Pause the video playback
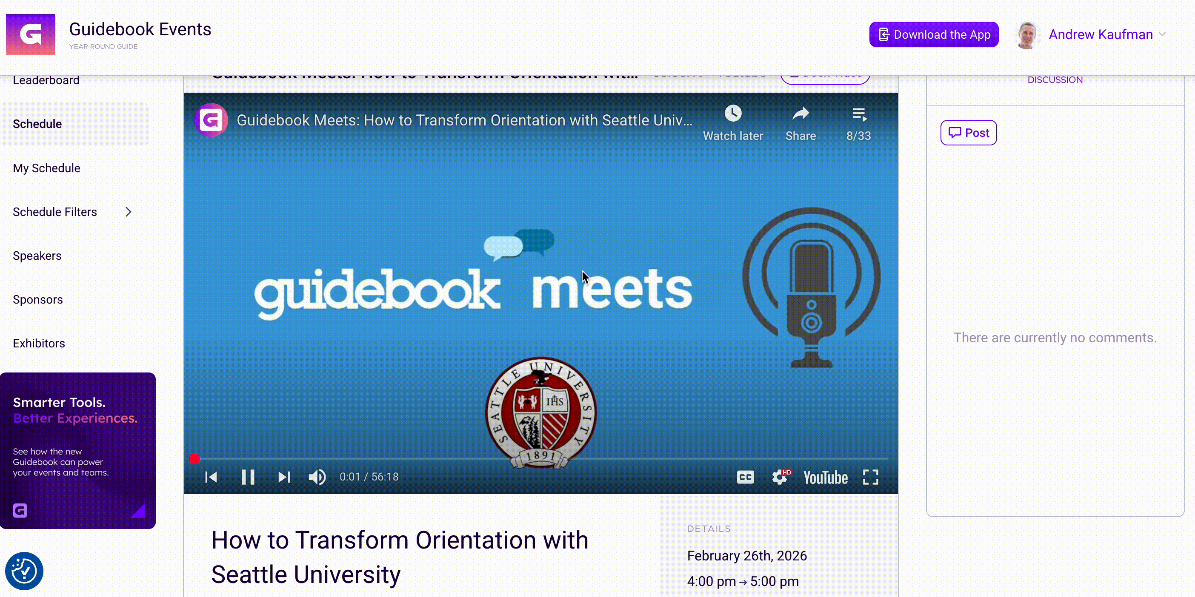The width and height of the screenshot is (1195, 597). [248, 477]
